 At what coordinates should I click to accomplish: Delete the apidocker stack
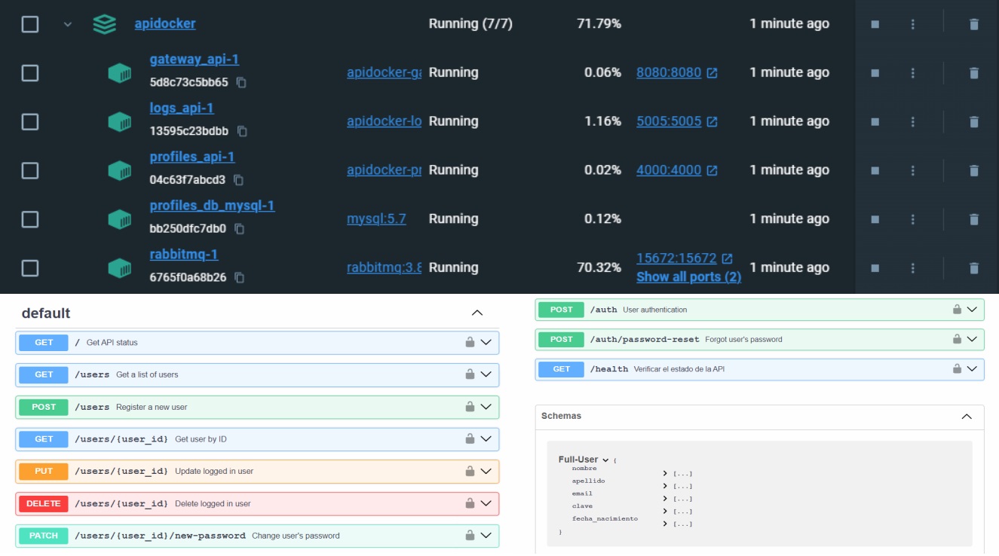tap(973, 24)
